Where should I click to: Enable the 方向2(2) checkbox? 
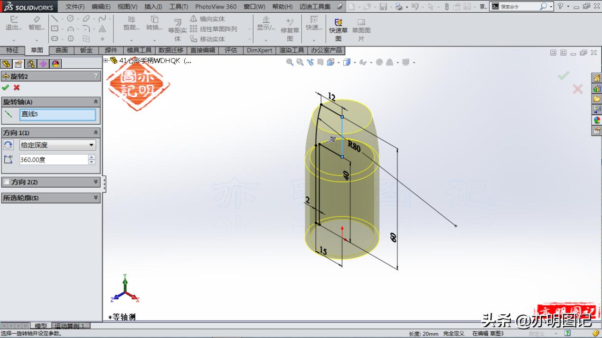6,183
